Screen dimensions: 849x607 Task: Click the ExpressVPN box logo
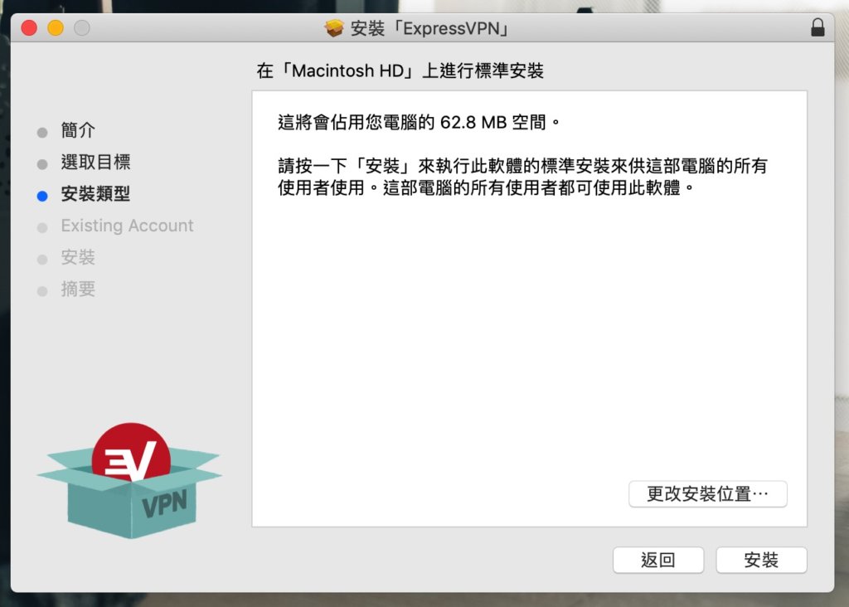[130, 480]
